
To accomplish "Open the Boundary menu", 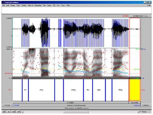I will click(x=38, y=5).
